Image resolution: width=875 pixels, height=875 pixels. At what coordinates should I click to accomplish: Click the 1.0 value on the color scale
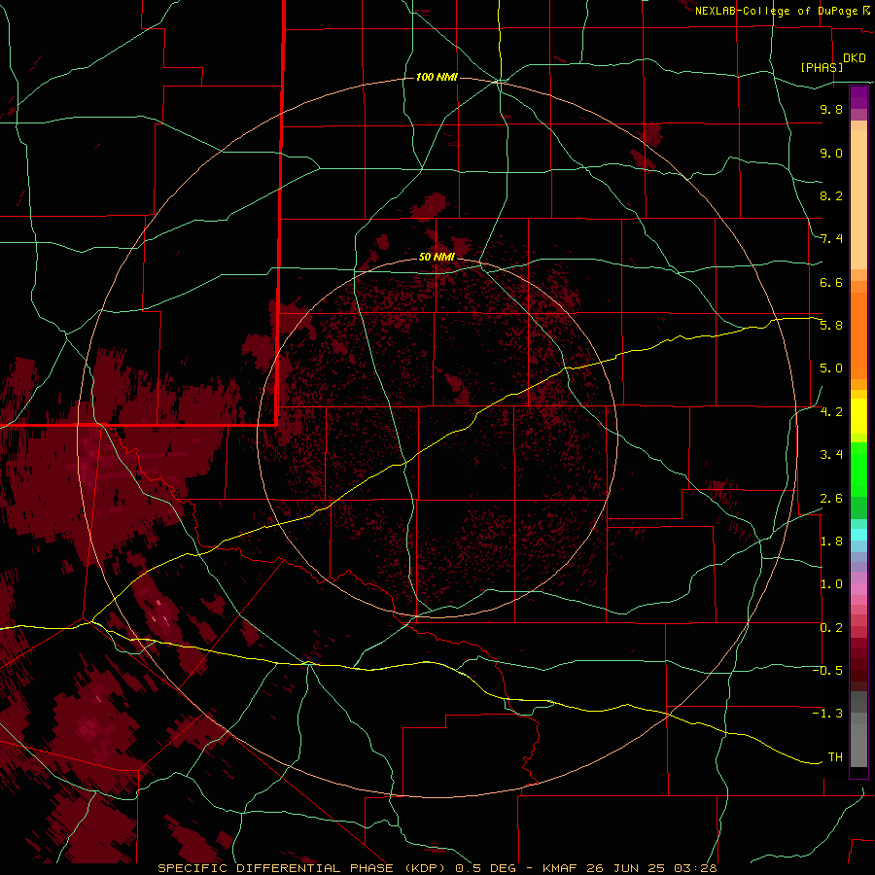(x=831, y=584)
